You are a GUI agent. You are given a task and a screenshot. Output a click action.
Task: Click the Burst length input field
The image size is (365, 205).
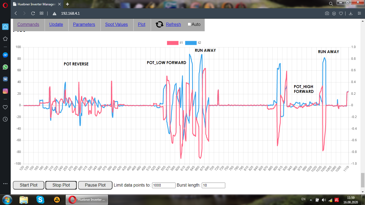pos(213,185)
